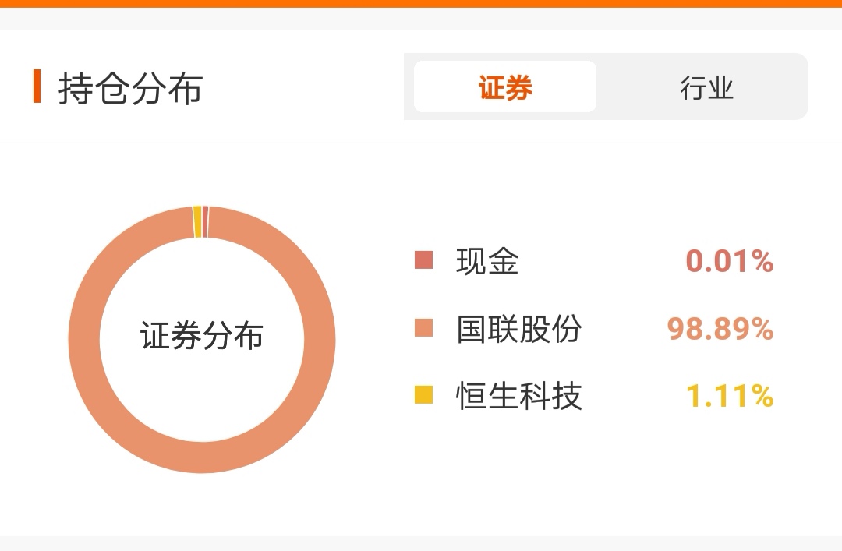Click the orange top header bar
This screenshot has width=842, height=551.
pos(421,3)
